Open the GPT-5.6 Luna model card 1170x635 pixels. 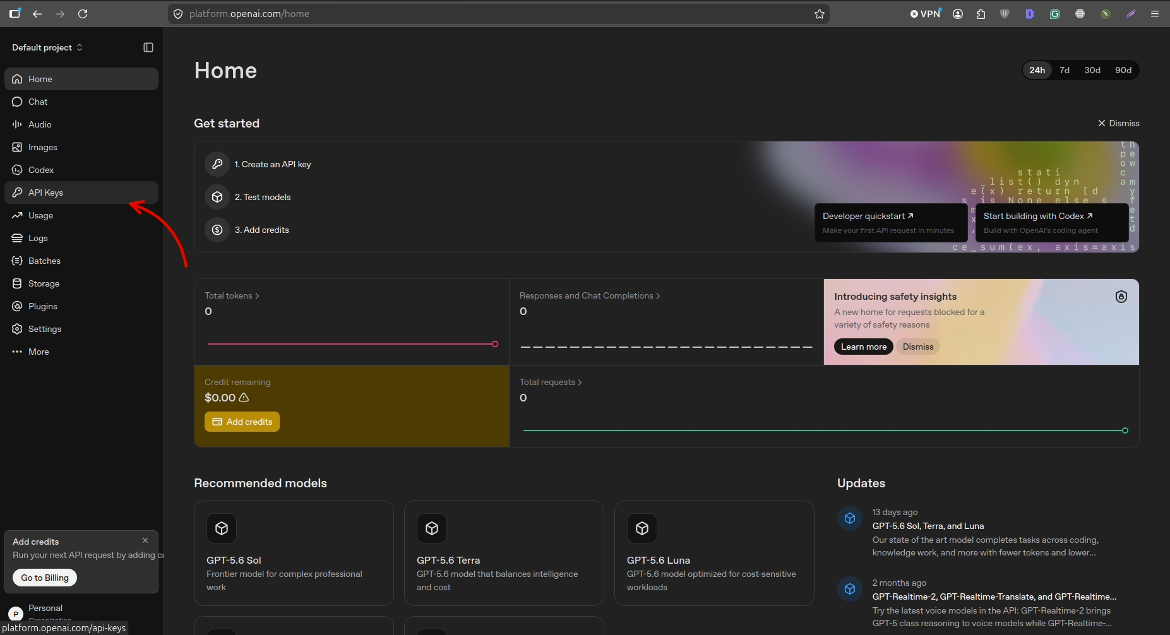(x=714, y=553)
